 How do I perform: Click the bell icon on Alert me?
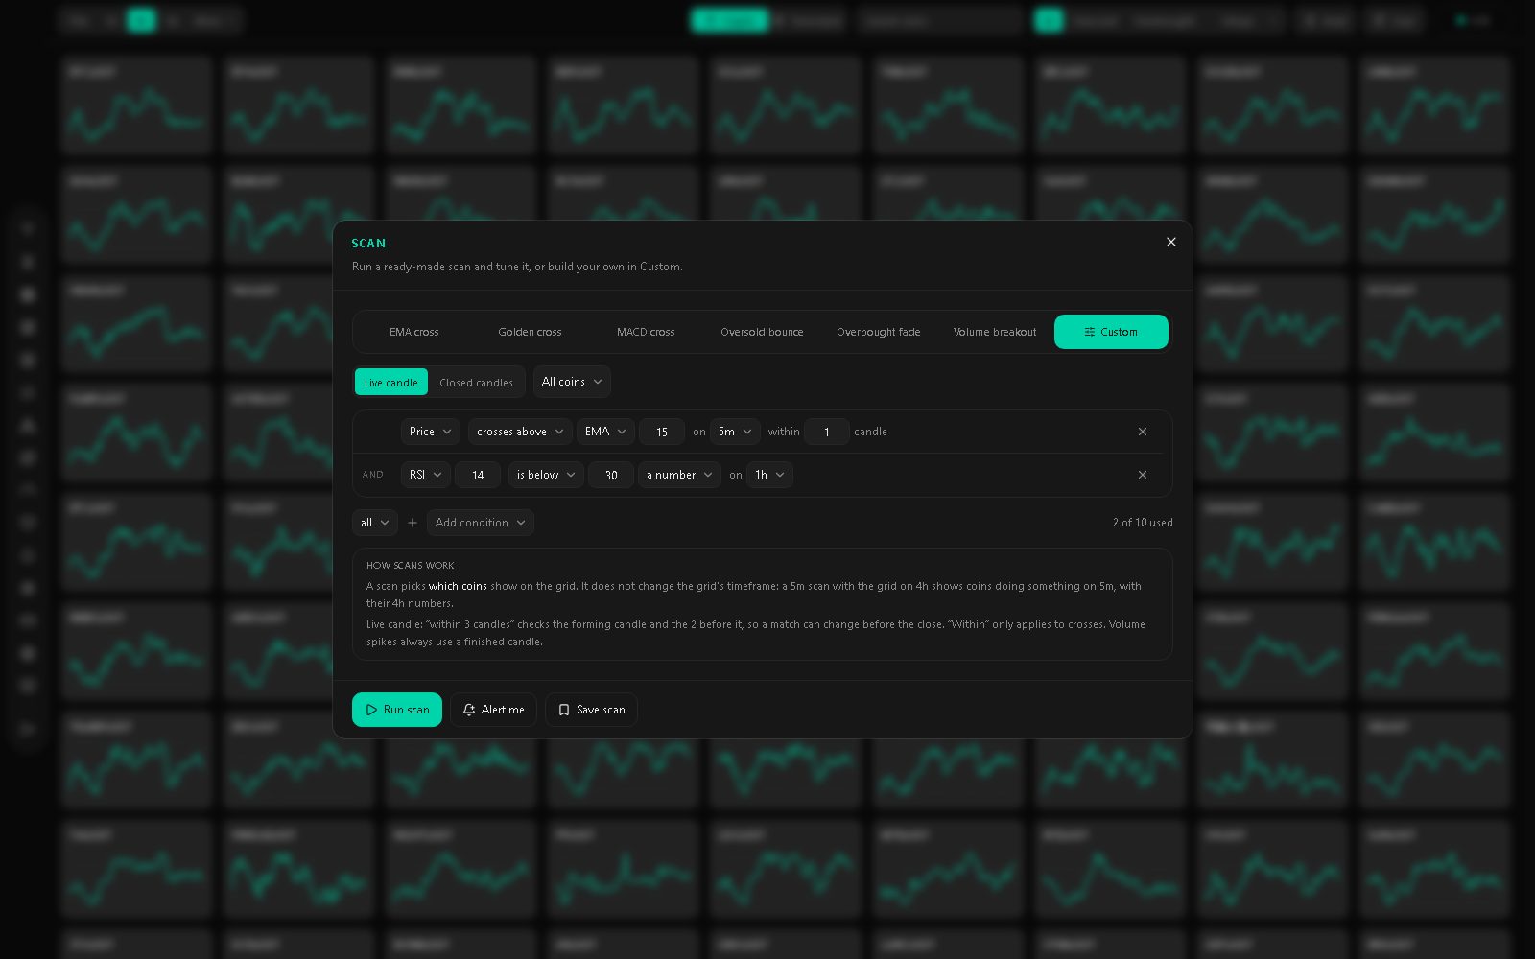pos(469,710)
